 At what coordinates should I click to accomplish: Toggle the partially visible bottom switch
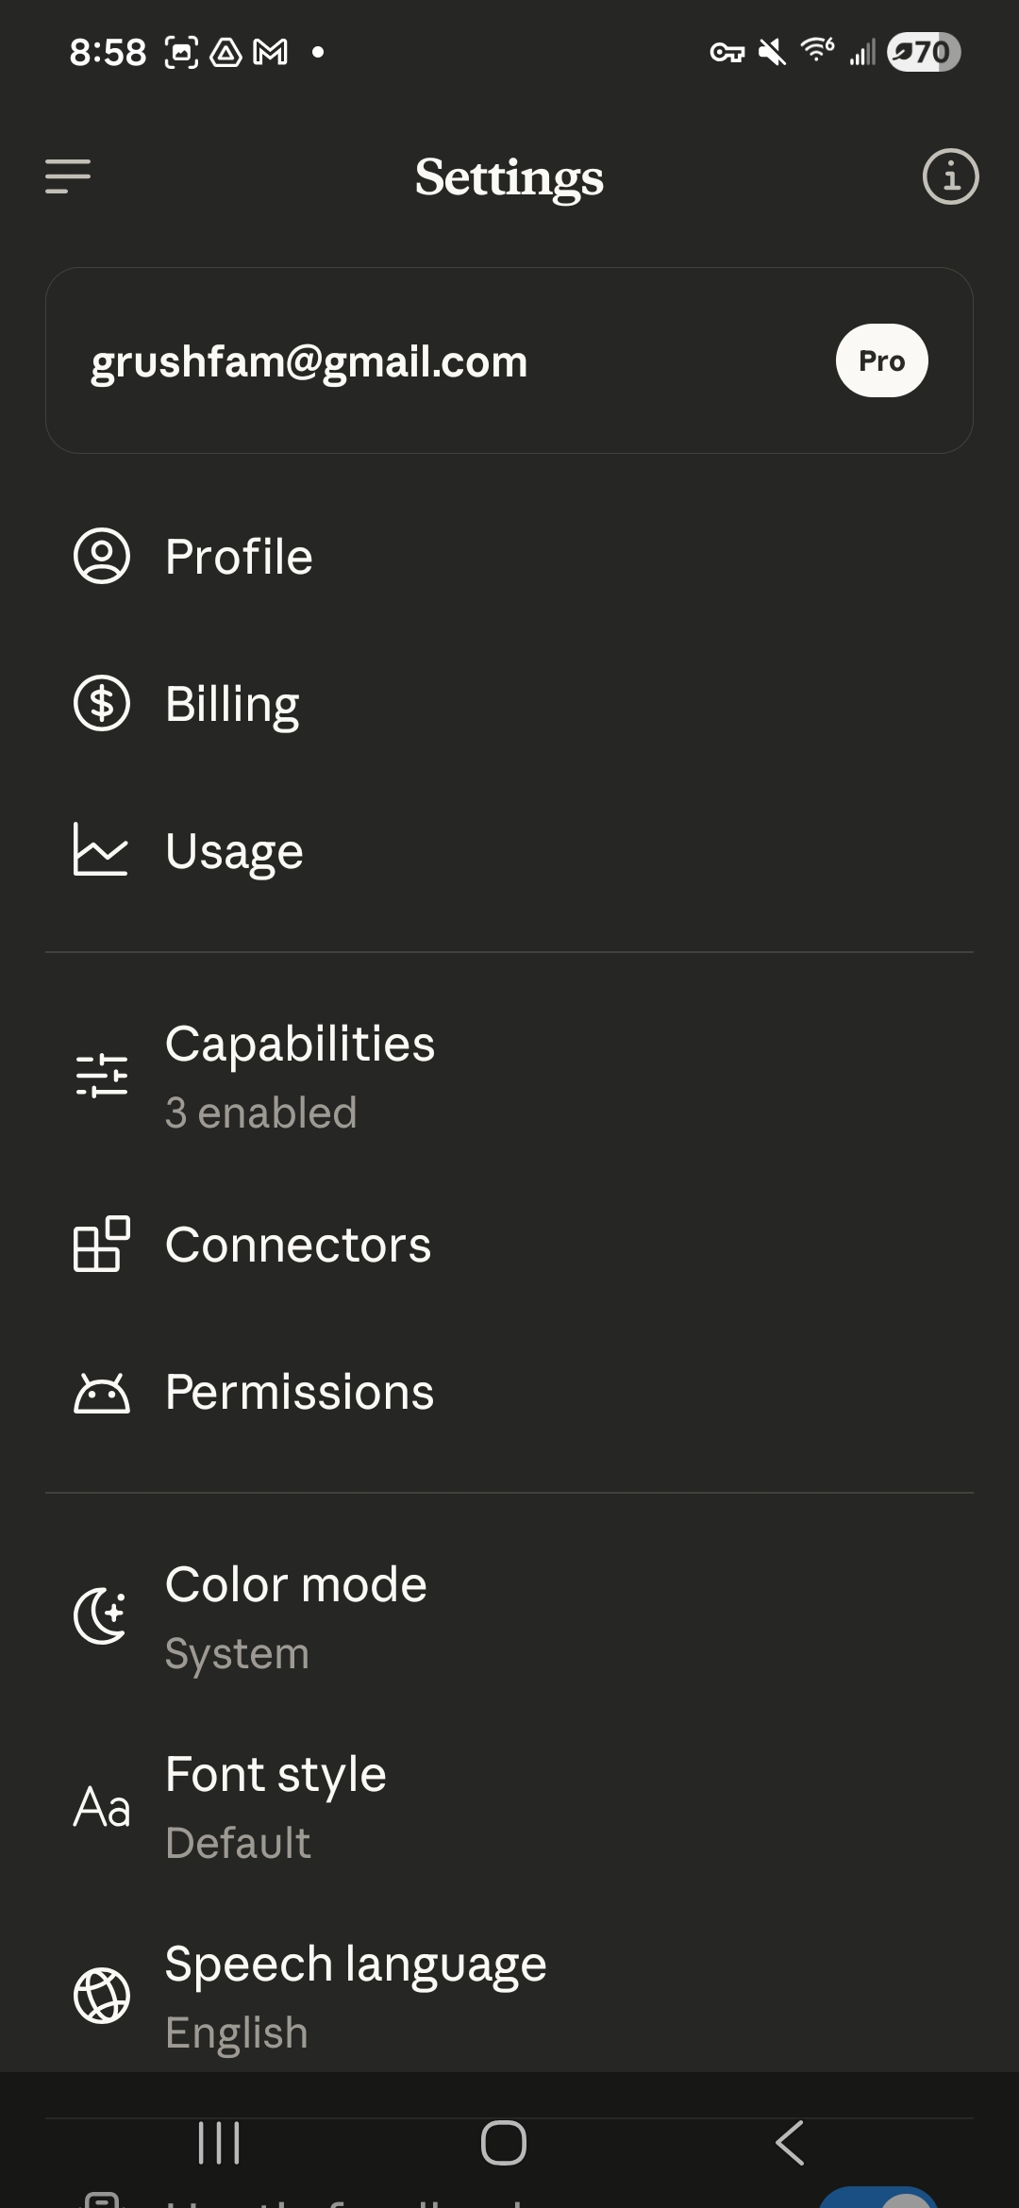tap(879, 2199)
